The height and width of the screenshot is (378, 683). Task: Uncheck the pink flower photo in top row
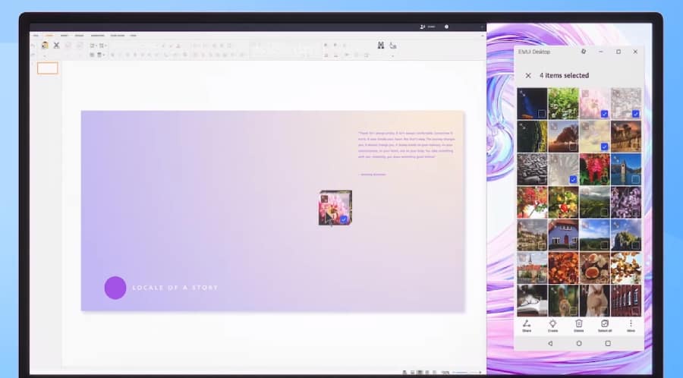coord(604,114)
